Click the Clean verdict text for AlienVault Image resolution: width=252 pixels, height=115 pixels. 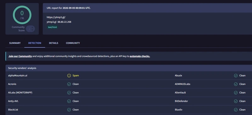tap(242, 93)
